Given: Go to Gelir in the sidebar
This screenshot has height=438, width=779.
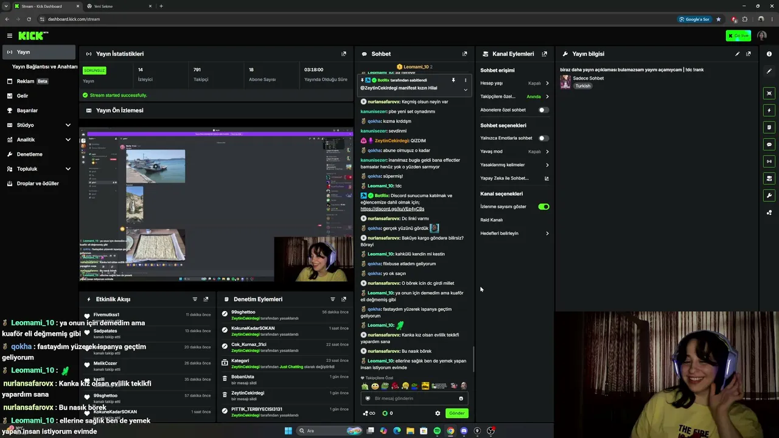Looking at the screenshot, I should click(x=40, y=96).
